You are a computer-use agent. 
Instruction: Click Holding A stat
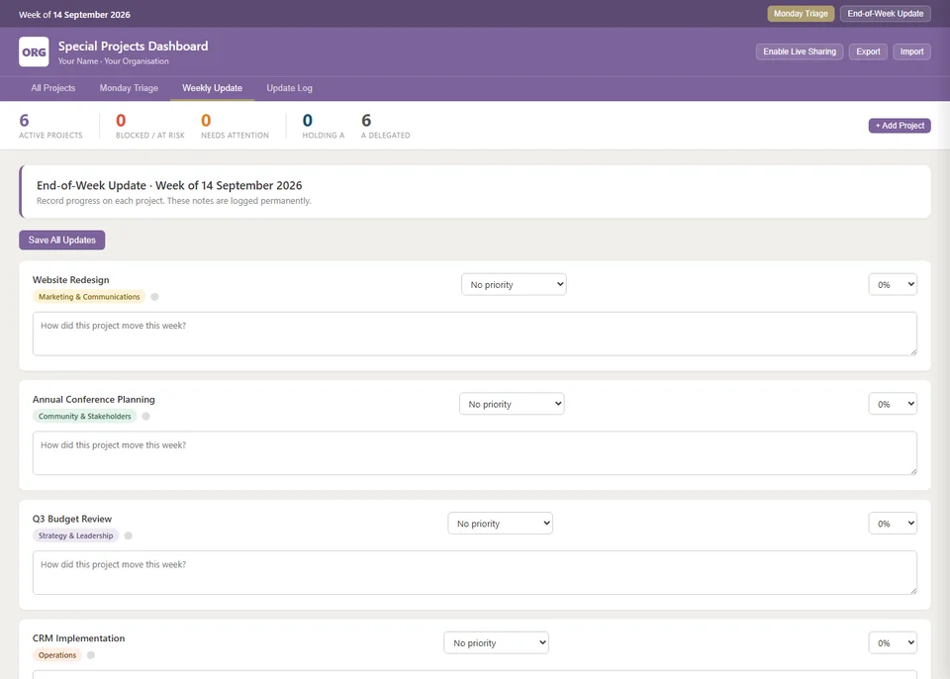click(324, 126)
